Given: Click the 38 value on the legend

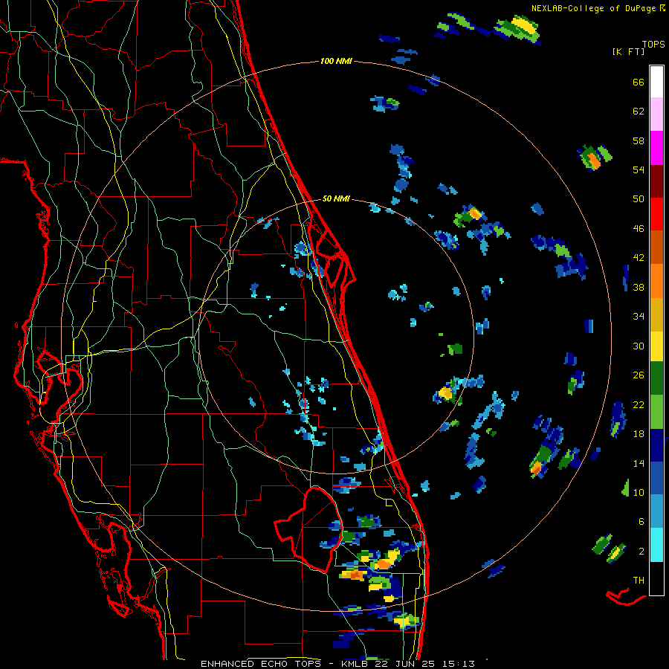Looking at the screenshot, I should (x=639, y=287).
